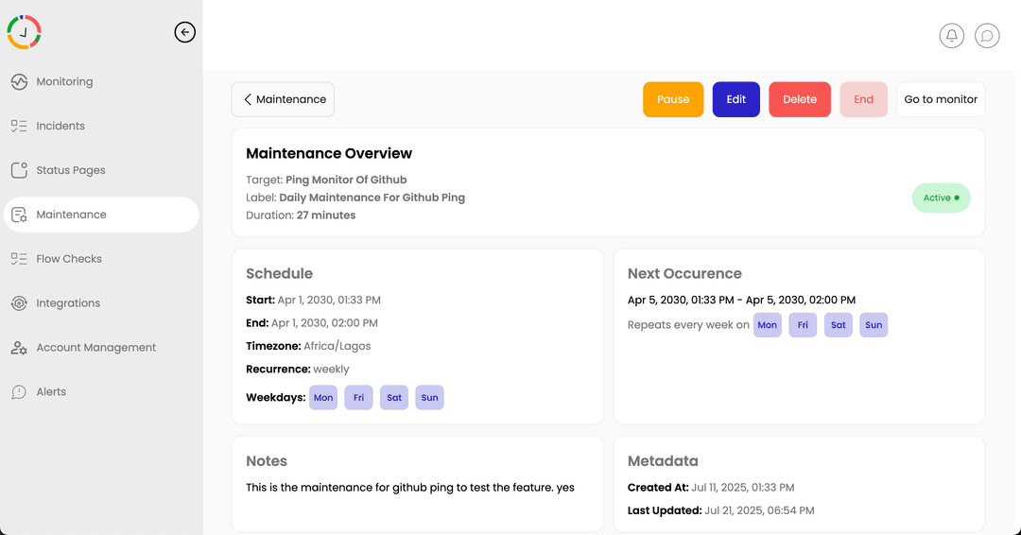1021x535 pixels.
Task: Pause the maintenance with orange button
Action: (673, 99)
